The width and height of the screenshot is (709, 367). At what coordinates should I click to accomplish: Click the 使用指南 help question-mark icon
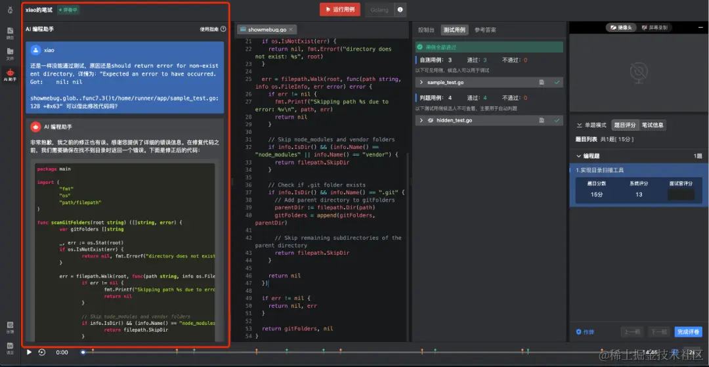pyautogui.click(x=223, y=29)
